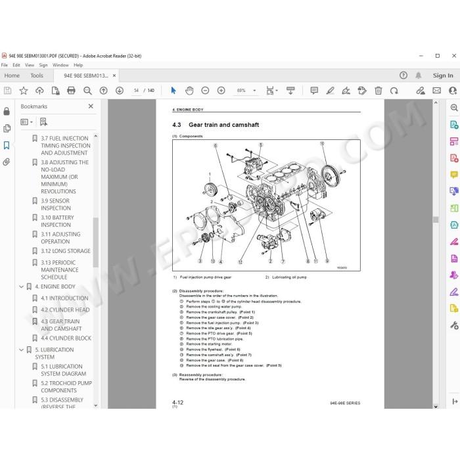
Task: Select the Hand pan tool
Action: [x=189, y=91]
